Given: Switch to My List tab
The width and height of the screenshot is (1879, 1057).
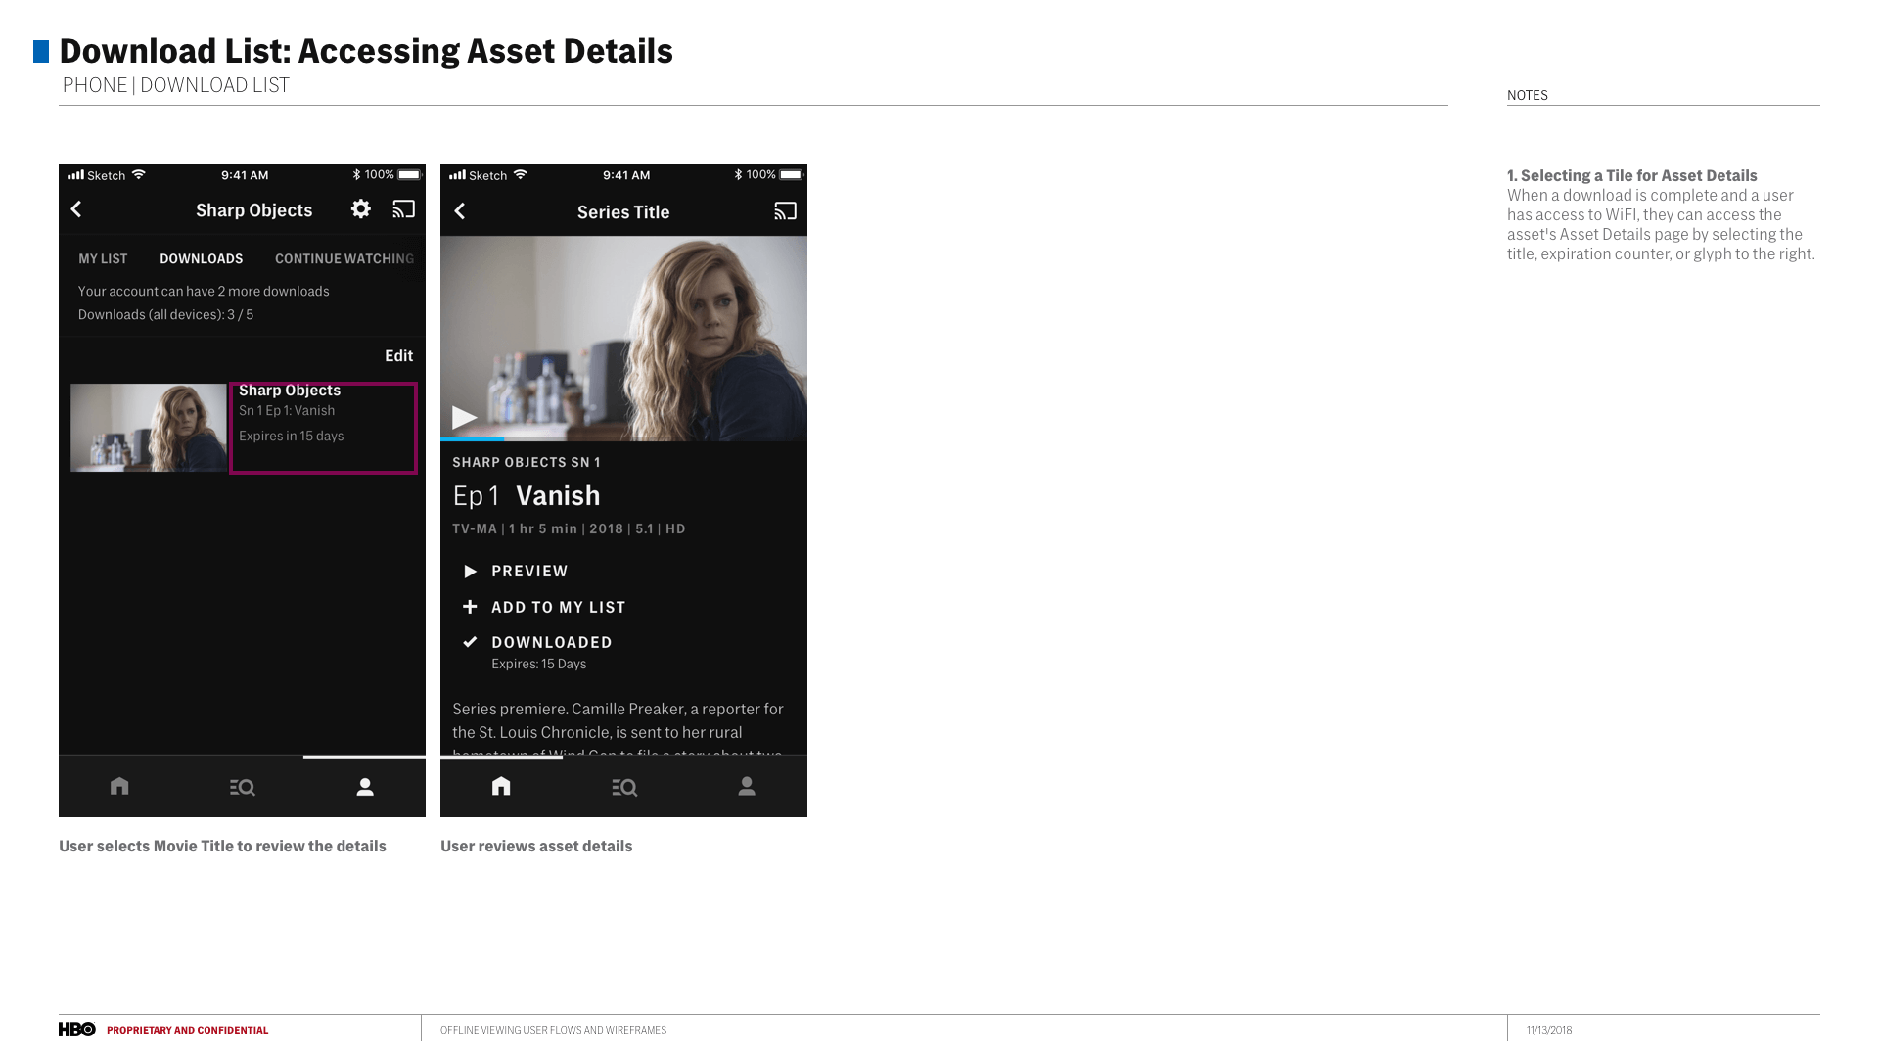Looking at the screenshot, I should point(103,258).
